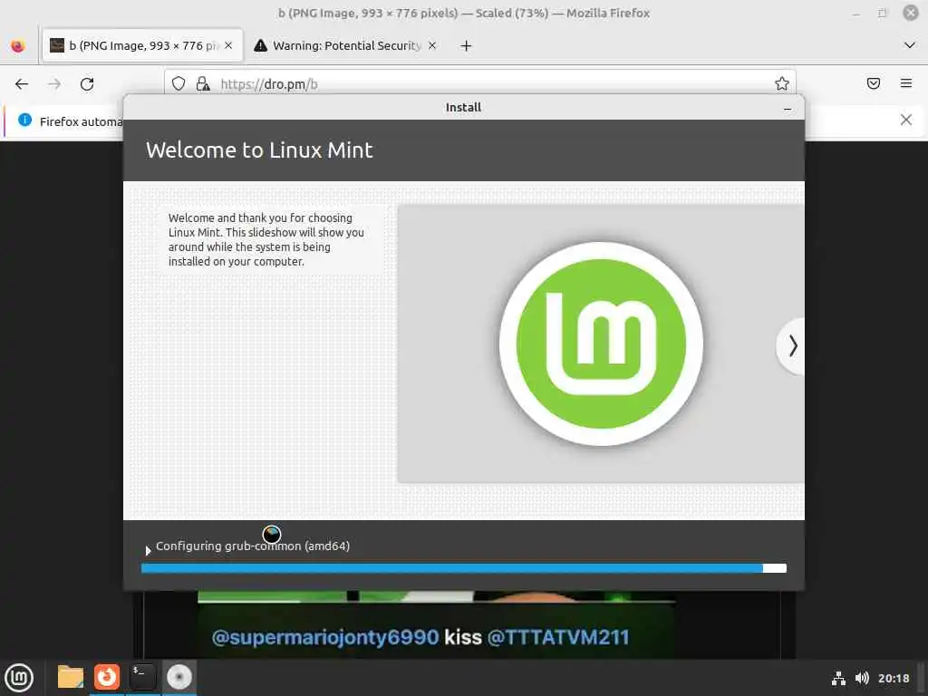This screenshot has width=928, height=696.
Task: Click the installer disc taskbar icon
Action: coord(179,677)
